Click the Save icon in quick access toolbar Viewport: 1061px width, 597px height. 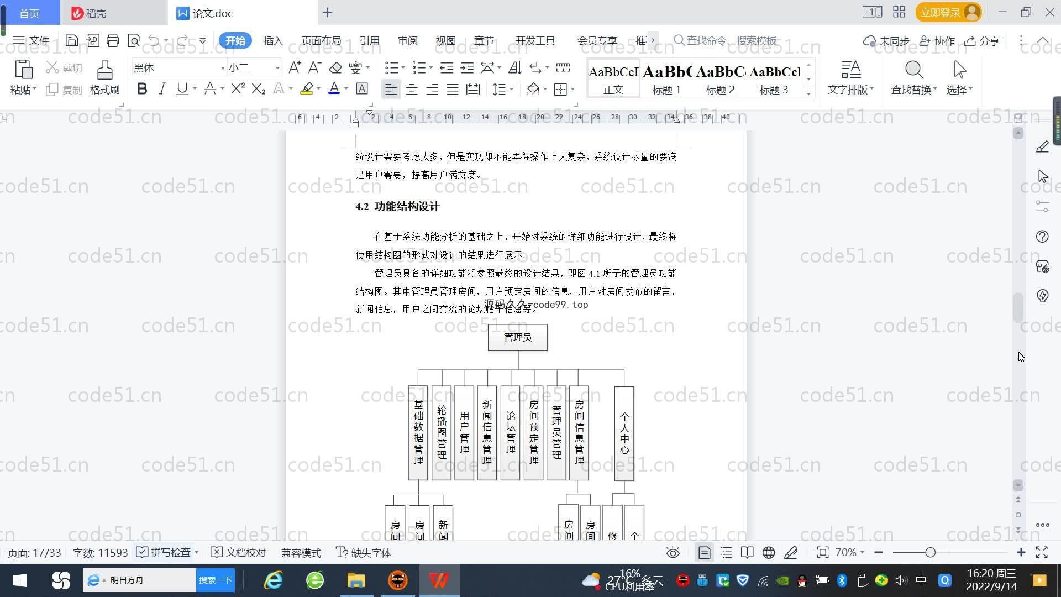[71, 40]
